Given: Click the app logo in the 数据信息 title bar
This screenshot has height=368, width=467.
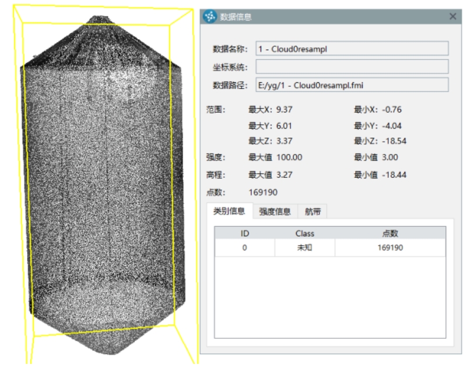Looking at the screenshot, I should coord(209,16).
